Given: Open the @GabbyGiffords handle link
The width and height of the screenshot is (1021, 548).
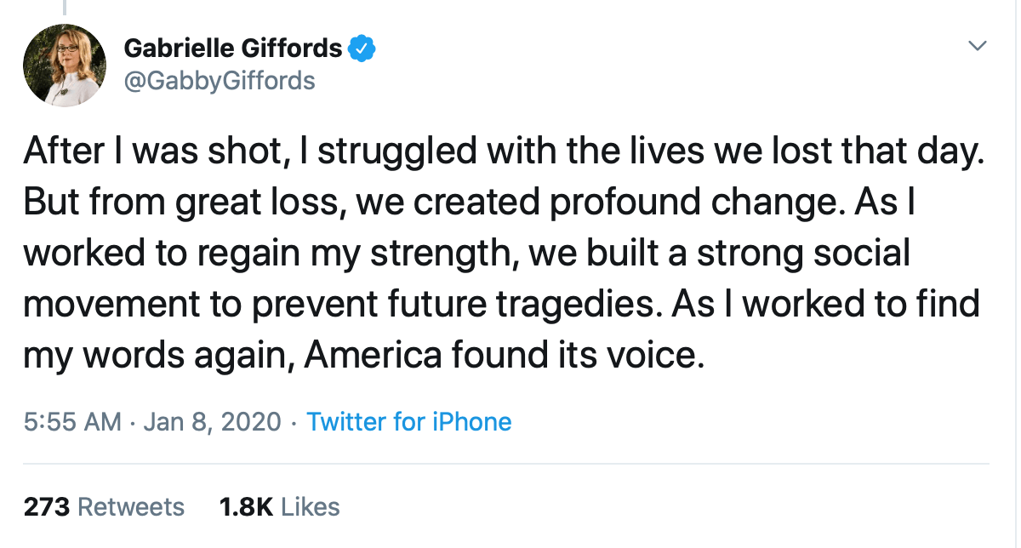Looking at the screenshot, I should coord(220,81).
